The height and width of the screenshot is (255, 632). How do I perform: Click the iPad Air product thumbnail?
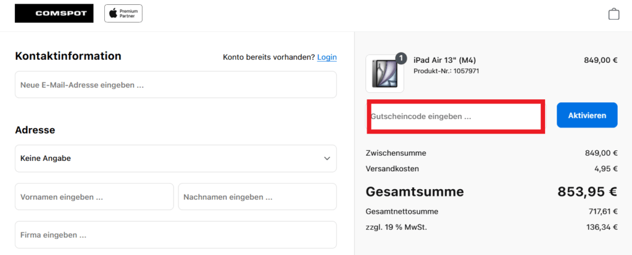[x=385, y=73]
